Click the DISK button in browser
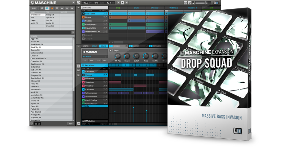This screenshot has width=283, height=149. (34, 8)
